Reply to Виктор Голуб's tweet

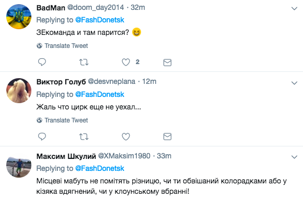(x=42, y=137)
